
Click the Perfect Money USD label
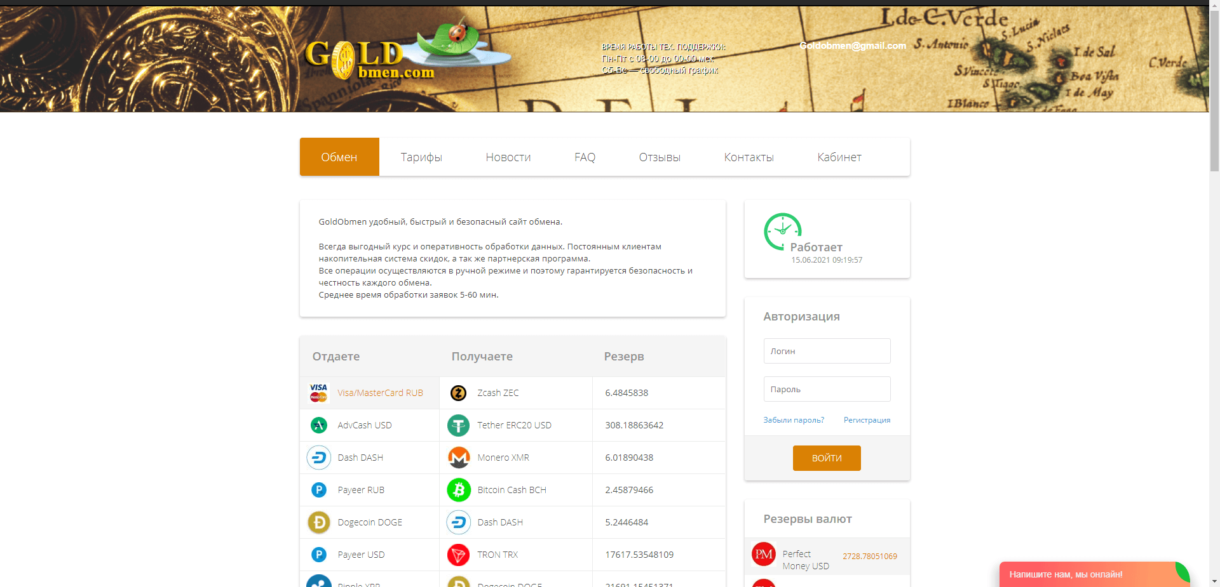pyautogui.click(x=806, y=560)
